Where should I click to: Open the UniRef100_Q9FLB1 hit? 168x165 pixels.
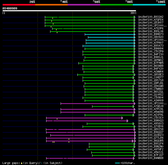151,83
